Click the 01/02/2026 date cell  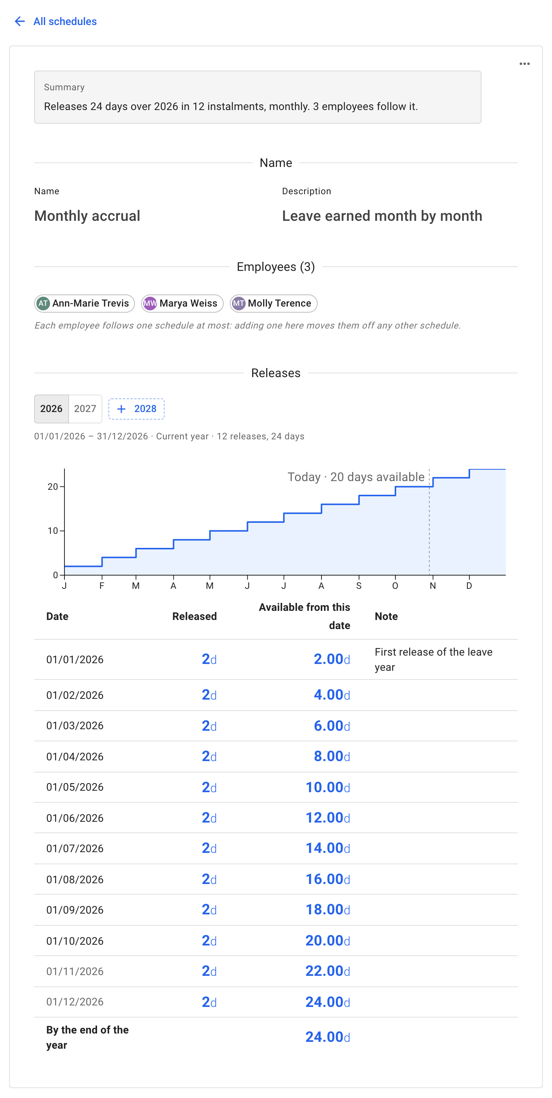tap(75, 695)
